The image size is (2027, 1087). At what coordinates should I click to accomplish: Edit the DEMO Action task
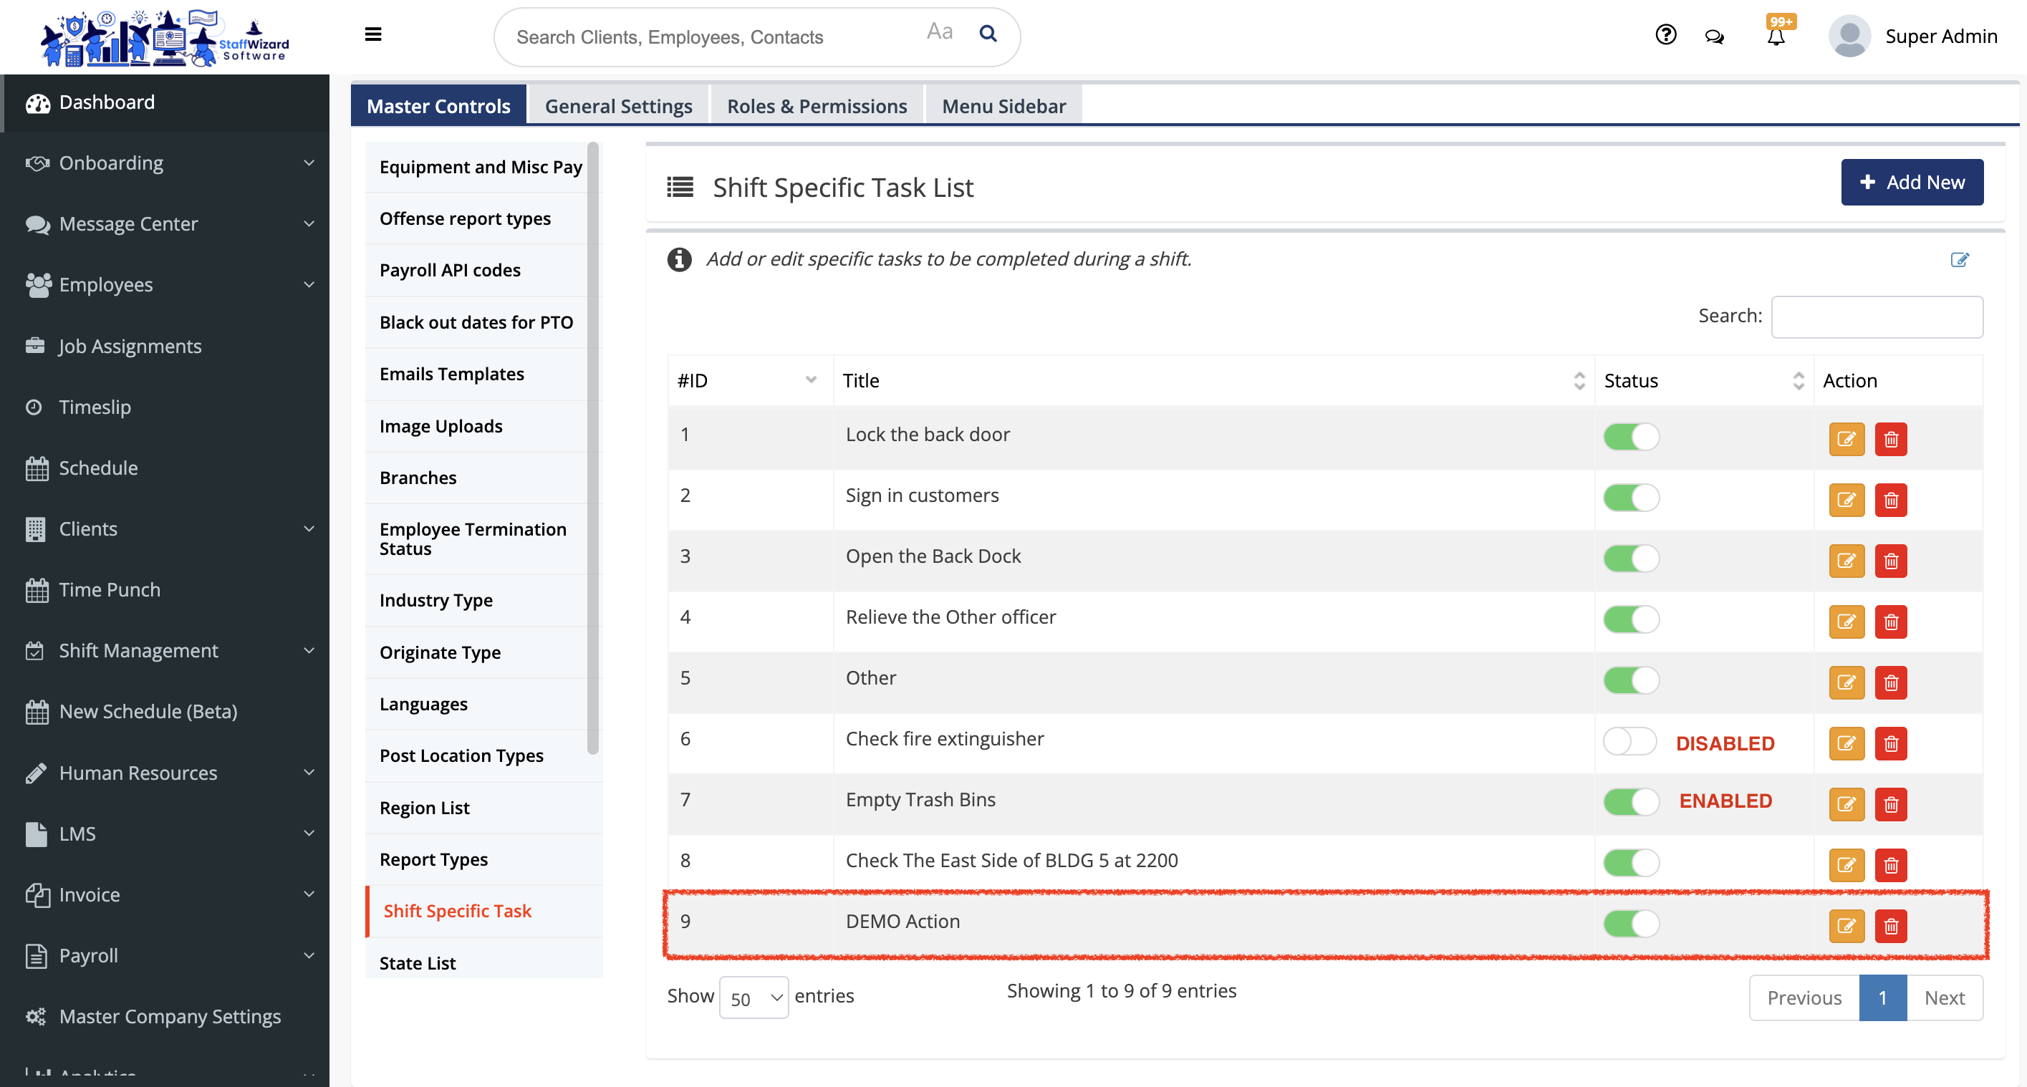(1846, 926)
